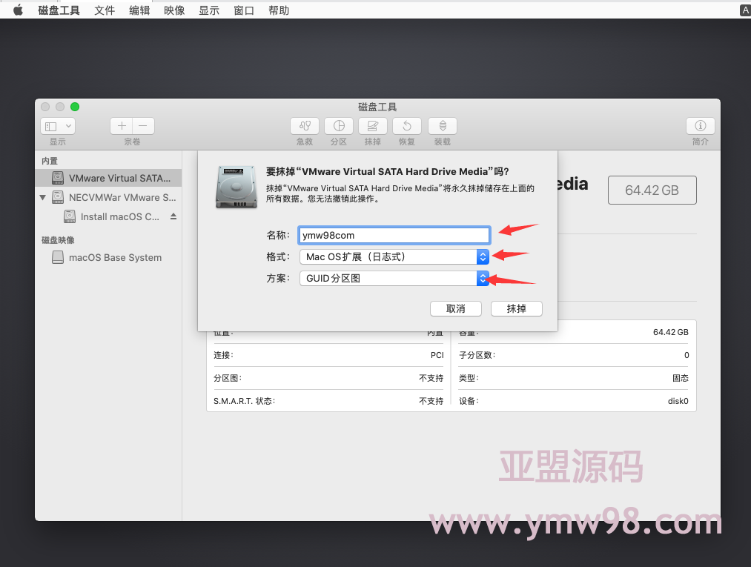Click the 装载 mount toolbar icon
The width and height of the screenshot is (751, 567).
[x=442, y=126]
